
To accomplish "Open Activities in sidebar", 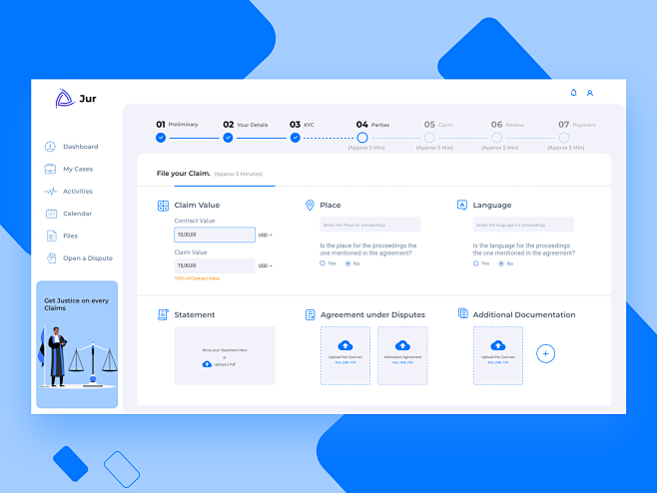I will pos(78,192).
